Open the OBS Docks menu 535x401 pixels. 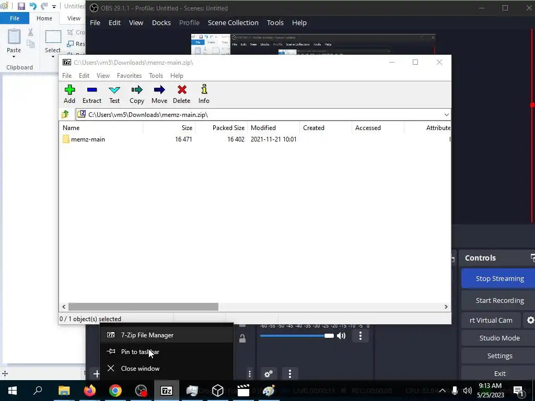[x=161, y=22]
